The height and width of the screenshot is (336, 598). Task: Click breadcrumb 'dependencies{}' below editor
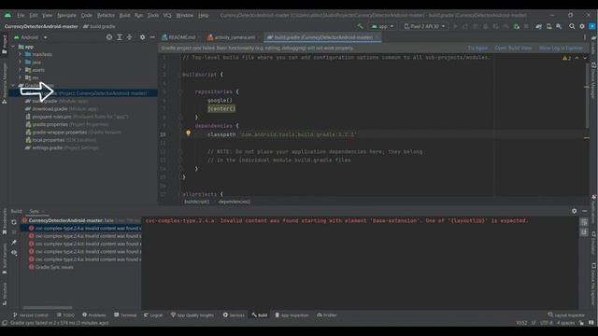pyautogui.click(x=235, y=202)
